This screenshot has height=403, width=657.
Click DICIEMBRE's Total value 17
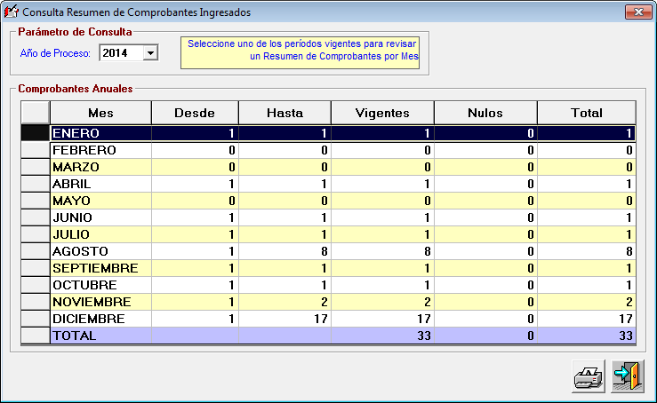click(x=626, y=319)
